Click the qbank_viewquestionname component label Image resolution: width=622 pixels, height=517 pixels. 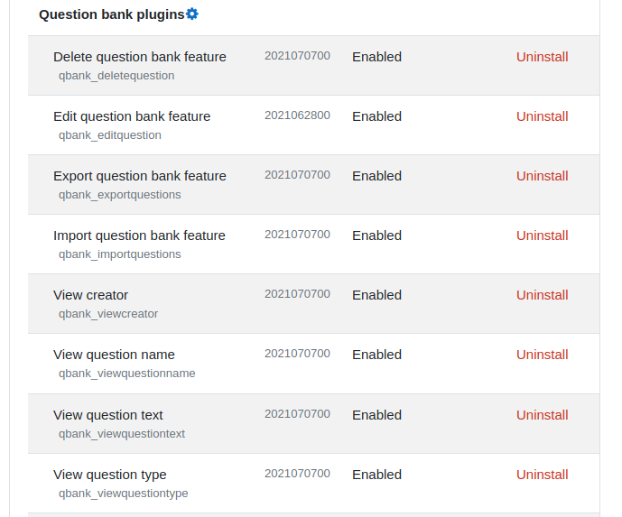click(x=127, y=373)
